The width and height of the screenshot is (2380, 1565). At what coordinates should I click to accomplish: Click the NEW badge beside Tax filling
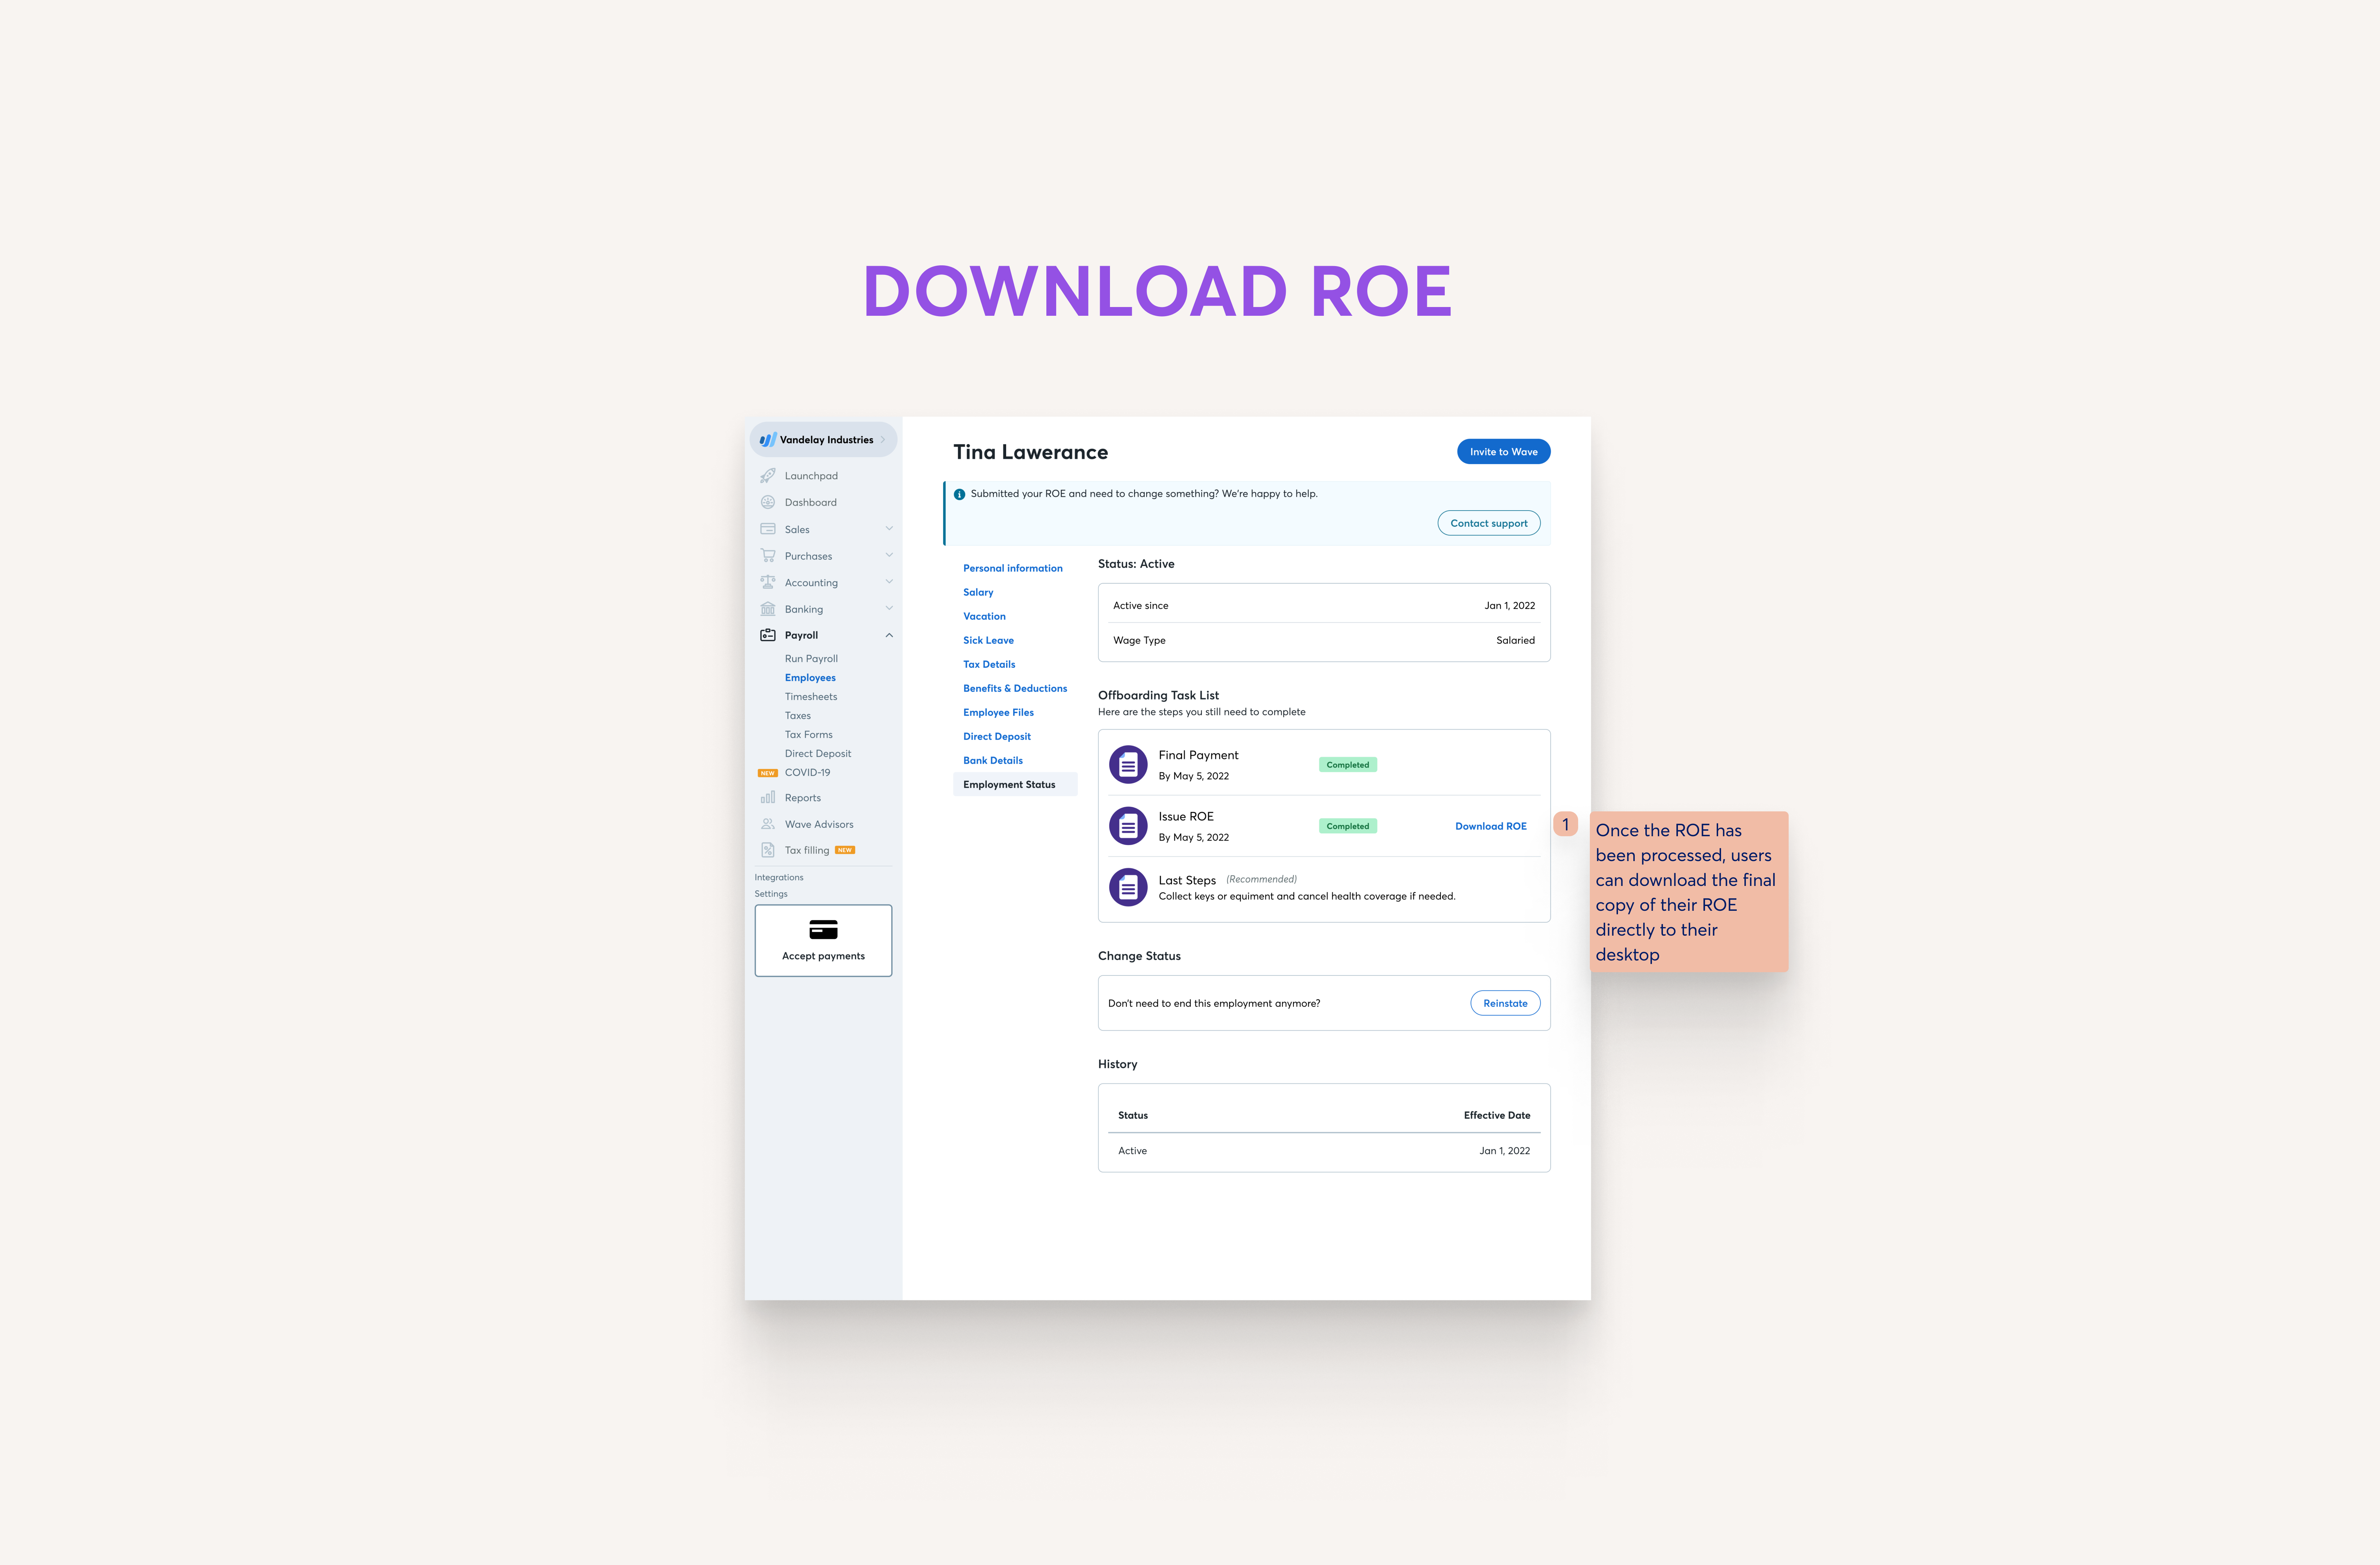click(x=845, y=850)
